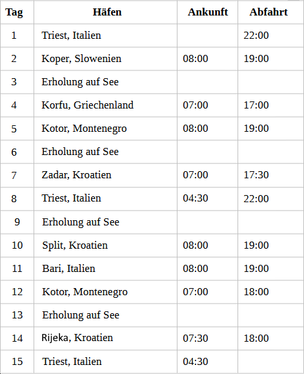The height and width of the screenshot is (374, 304).
Task: Click day 15 arrival time 04:30
Action: [196, 362]
